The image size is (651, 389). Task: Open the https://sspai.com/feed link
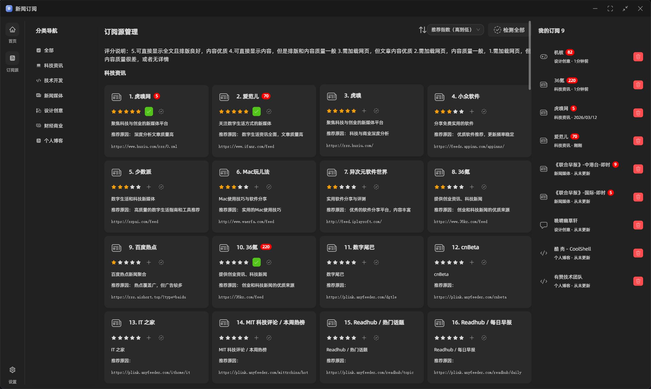coord(135,222)
